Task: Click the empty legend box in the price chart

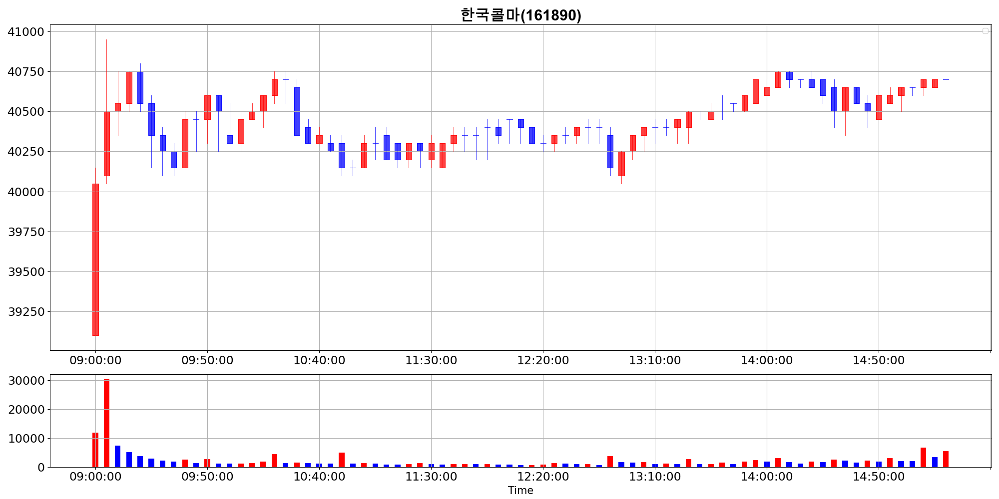Action: coord(985,31)
